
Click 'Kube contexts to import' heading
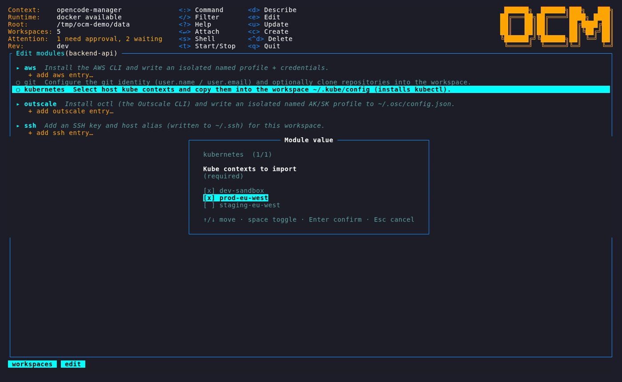250,169
